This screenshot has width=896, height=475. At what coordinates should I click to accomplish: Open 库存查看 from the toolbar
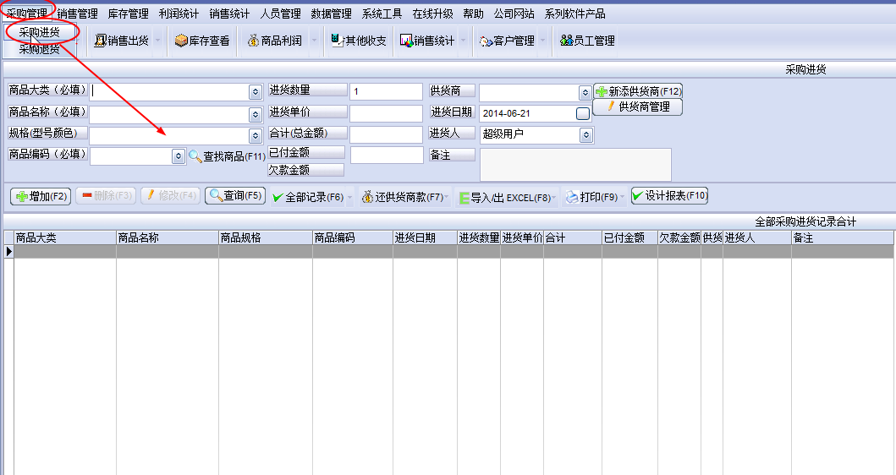click(x=181, y=41)
